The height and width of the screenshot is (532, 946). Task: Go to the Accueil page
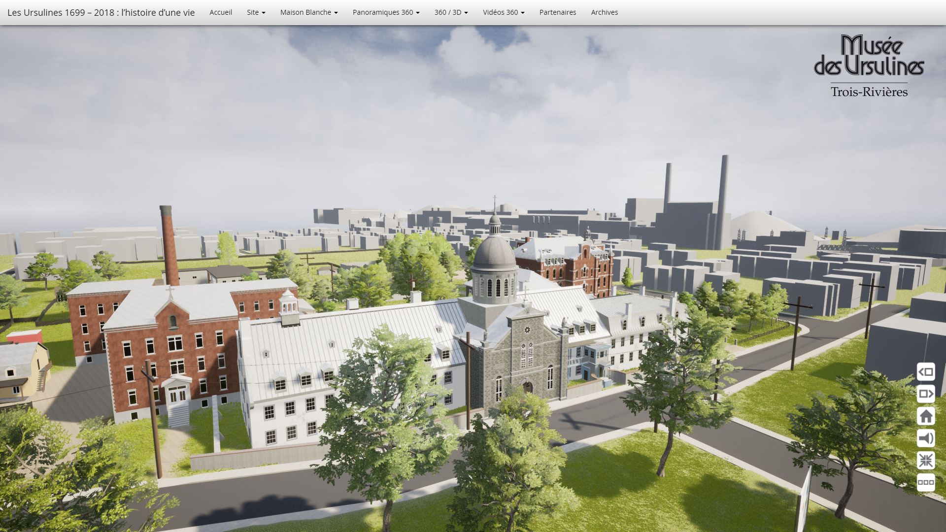point(221,12)
